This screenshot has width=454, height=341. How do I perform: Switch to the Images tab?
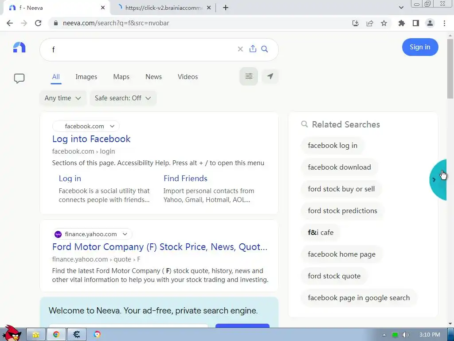(86, 77)
